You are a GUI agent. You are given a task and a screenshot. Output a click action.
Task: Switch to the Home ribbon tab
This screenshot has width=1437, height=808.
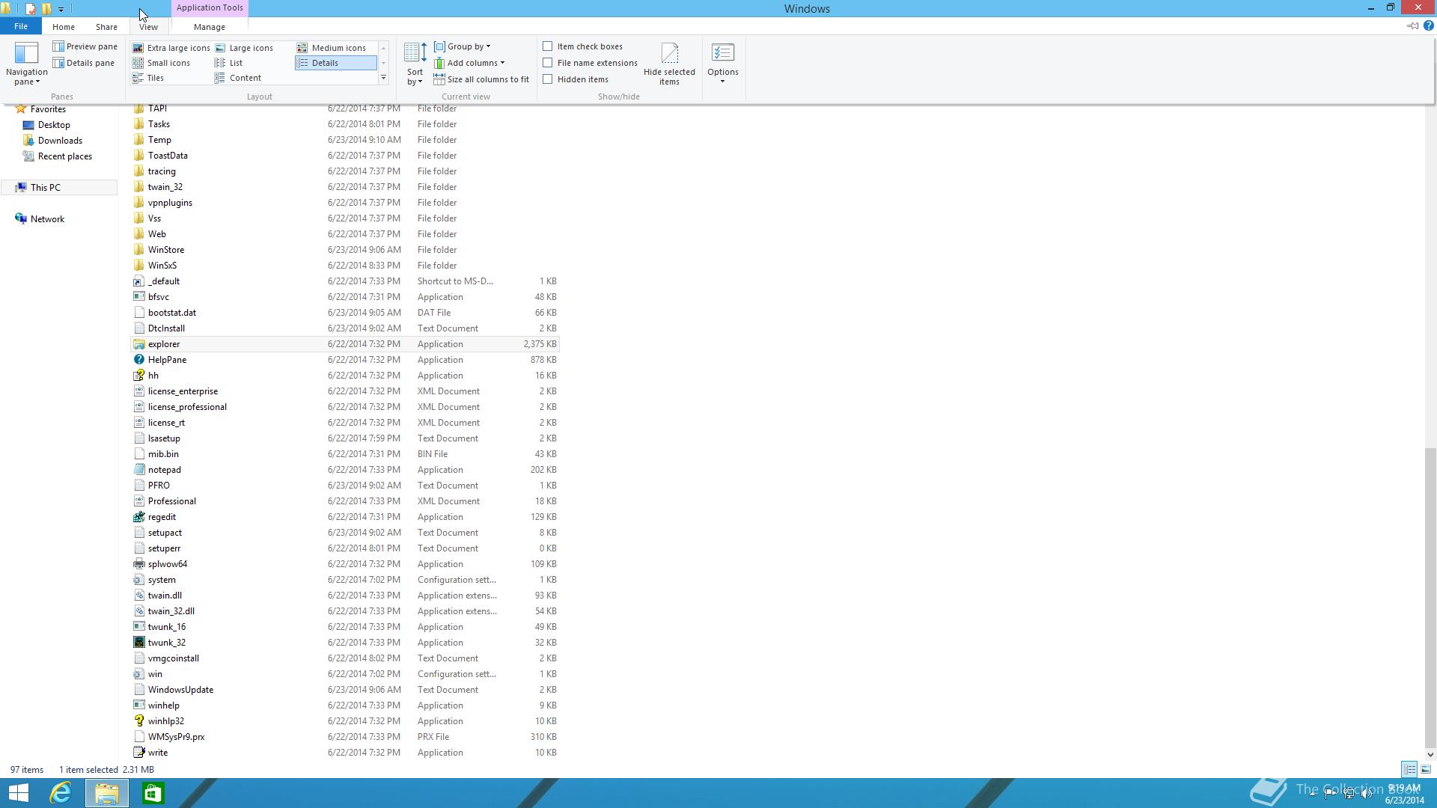pos(64,27)
